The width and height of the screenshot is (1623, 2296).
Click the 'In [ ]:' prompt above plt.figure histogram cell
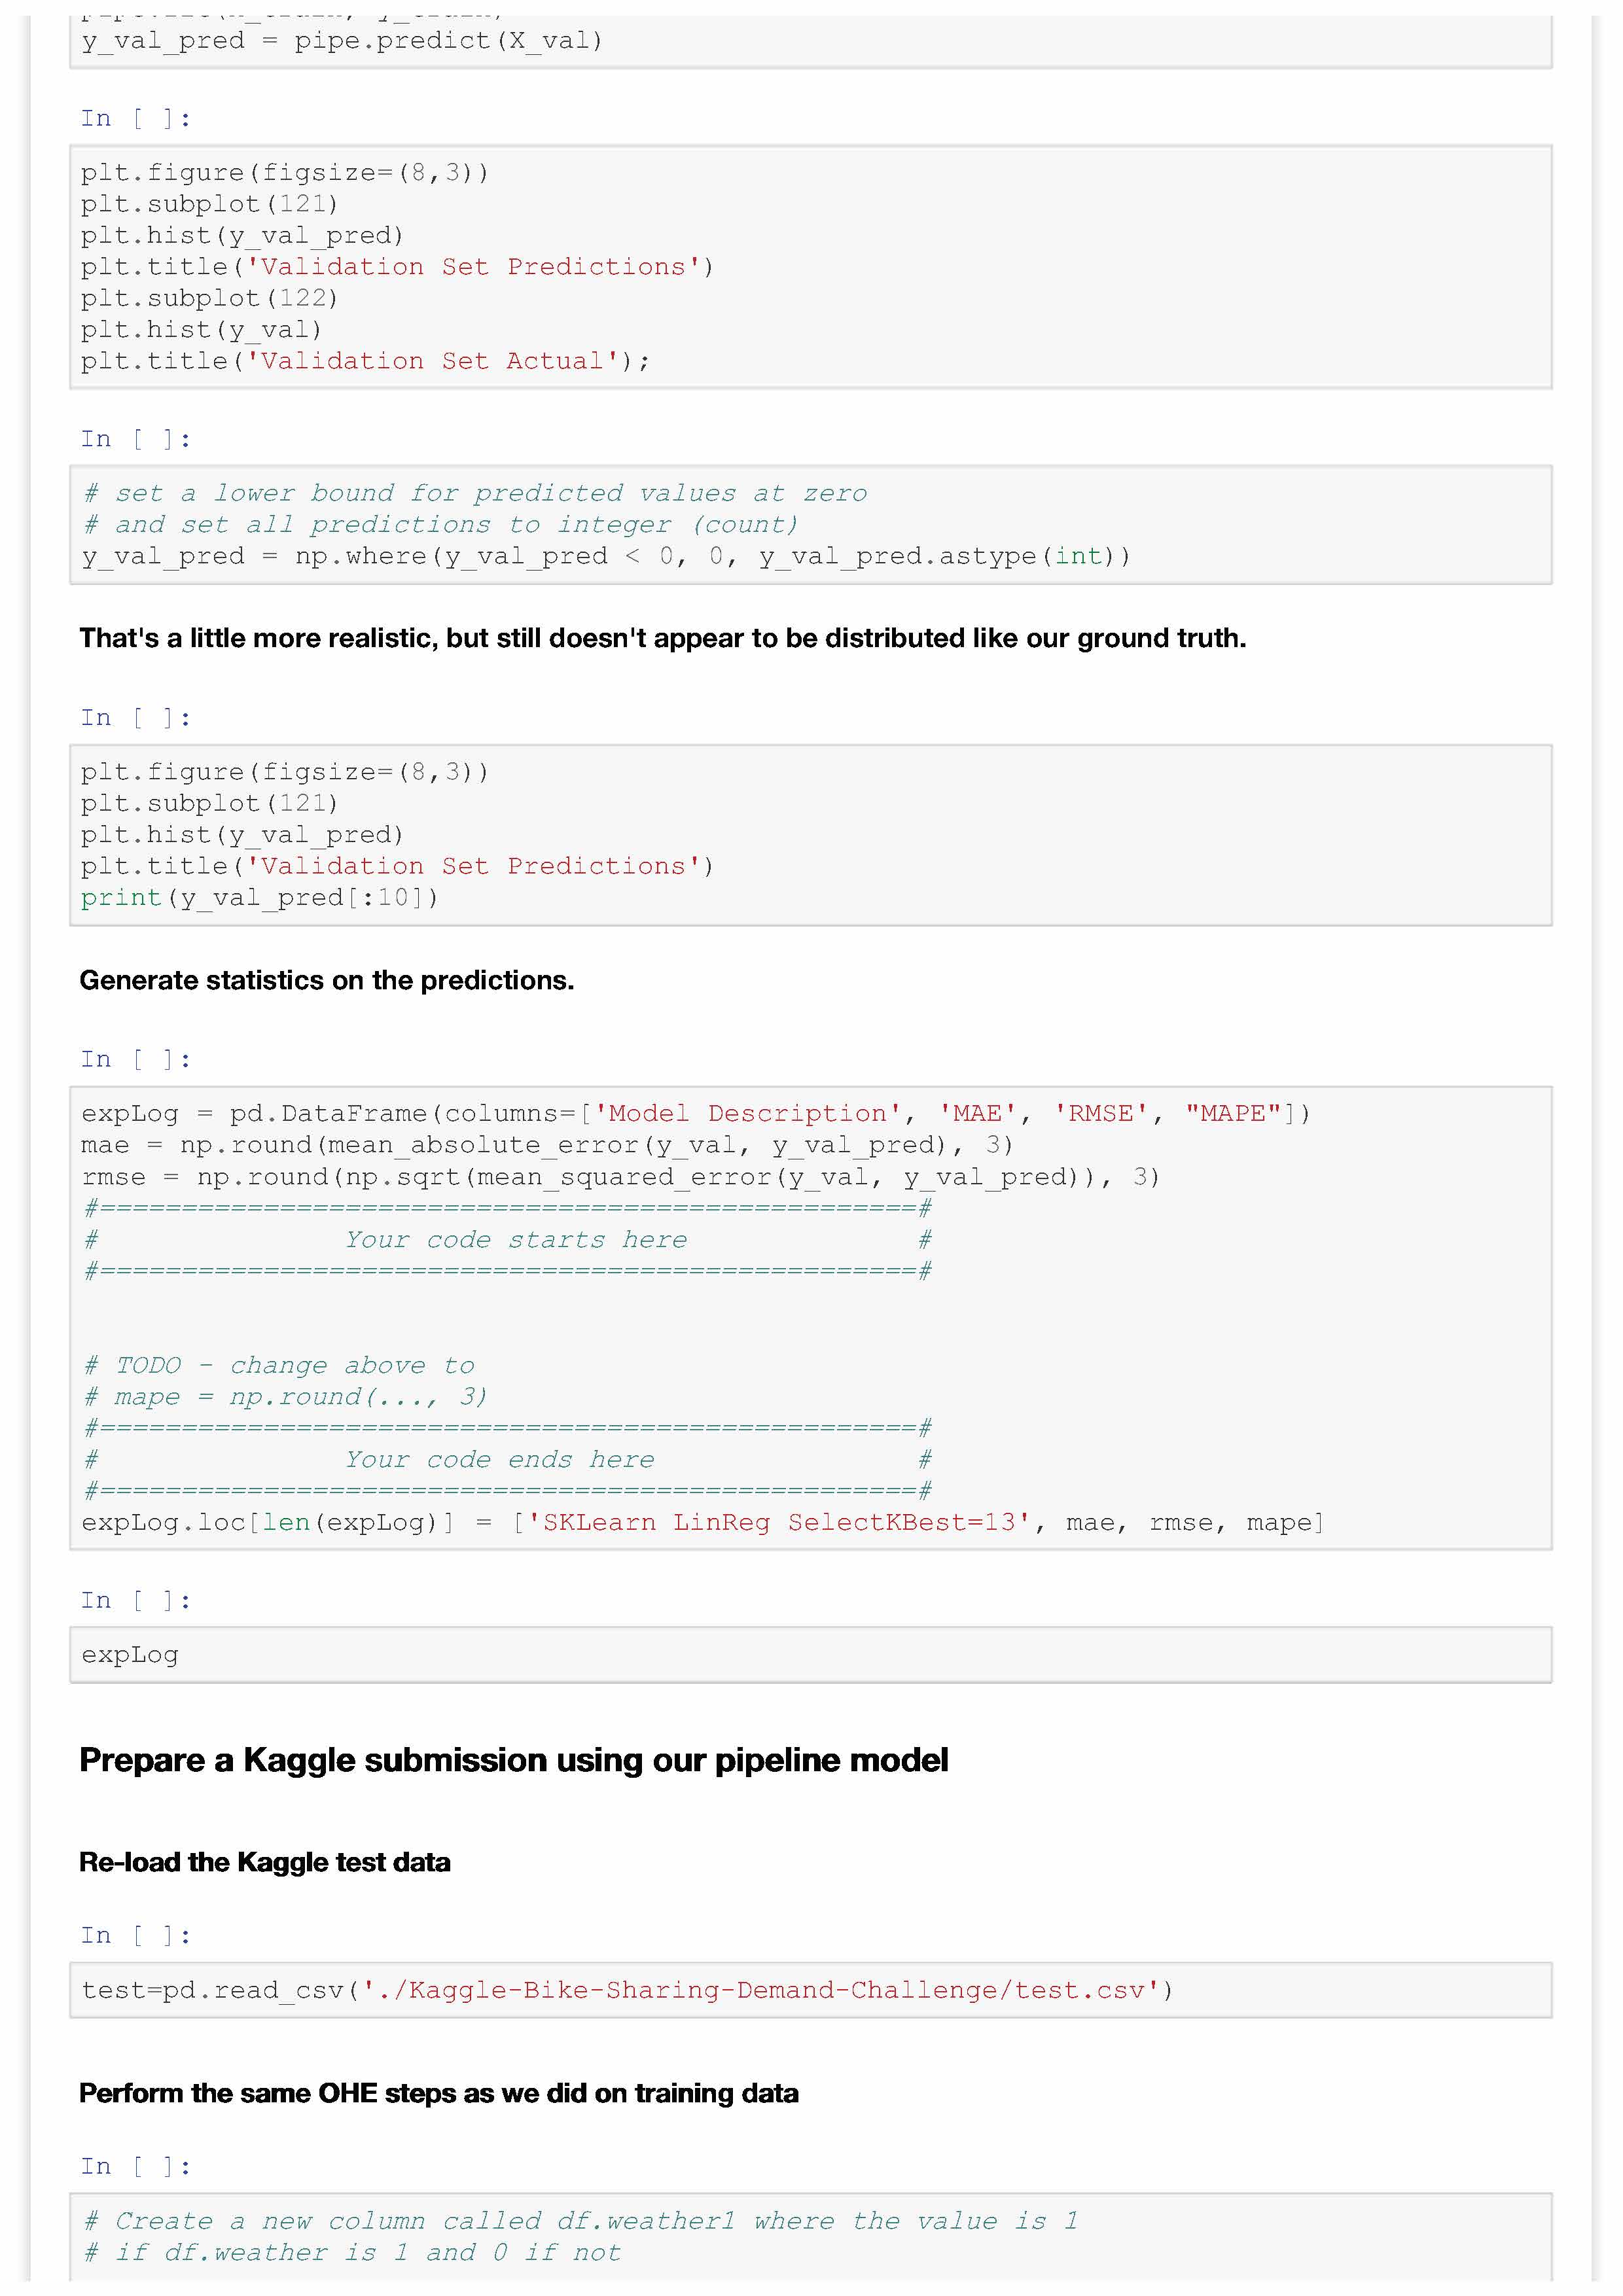pyautogui.click(x=135, y=119)
